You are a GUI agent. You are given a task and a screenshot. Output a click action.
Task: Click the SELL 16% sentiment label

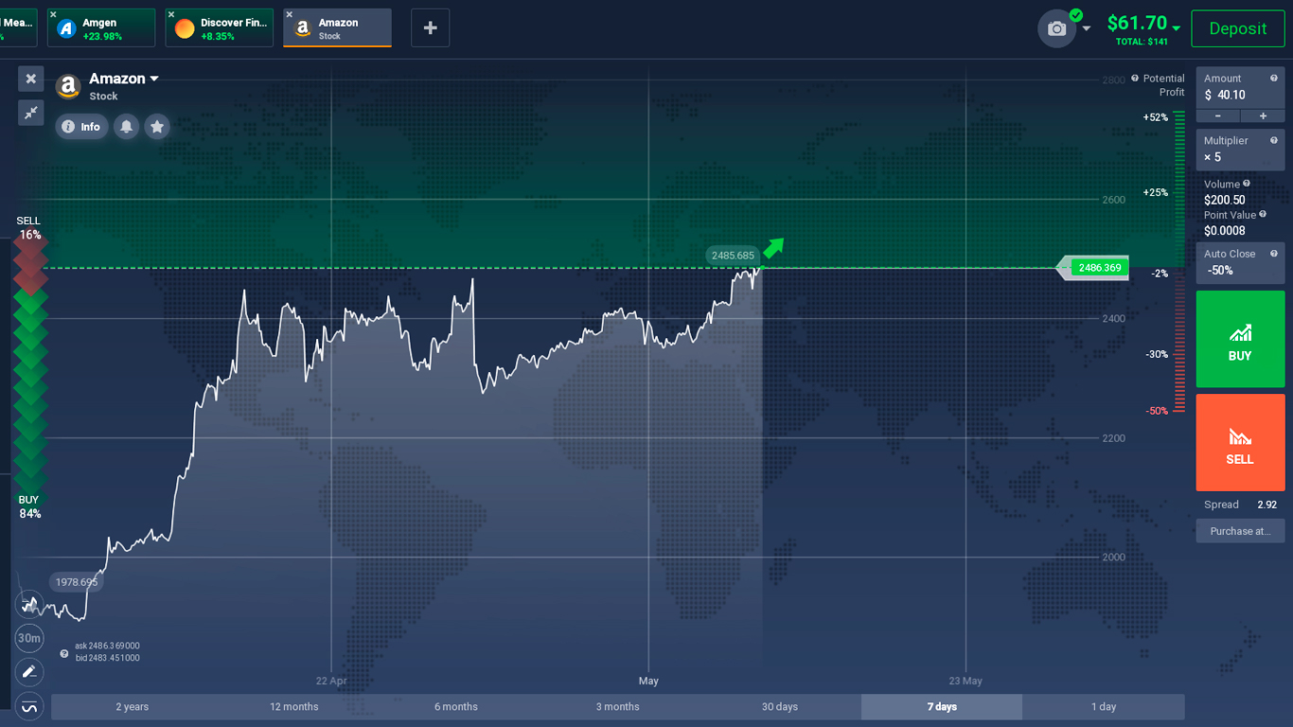pos(29,228)
